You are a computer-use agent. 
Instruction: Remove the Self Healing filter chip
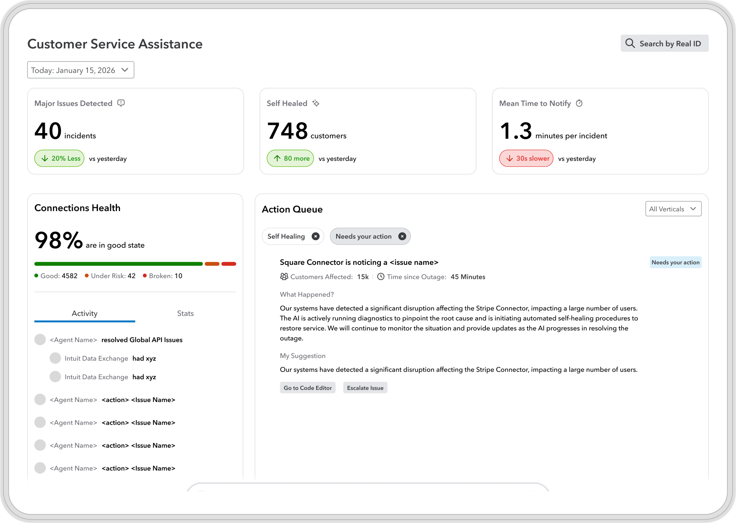315,236
